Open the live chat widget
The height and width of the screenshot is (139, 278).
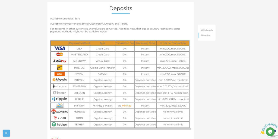point(270,131)
